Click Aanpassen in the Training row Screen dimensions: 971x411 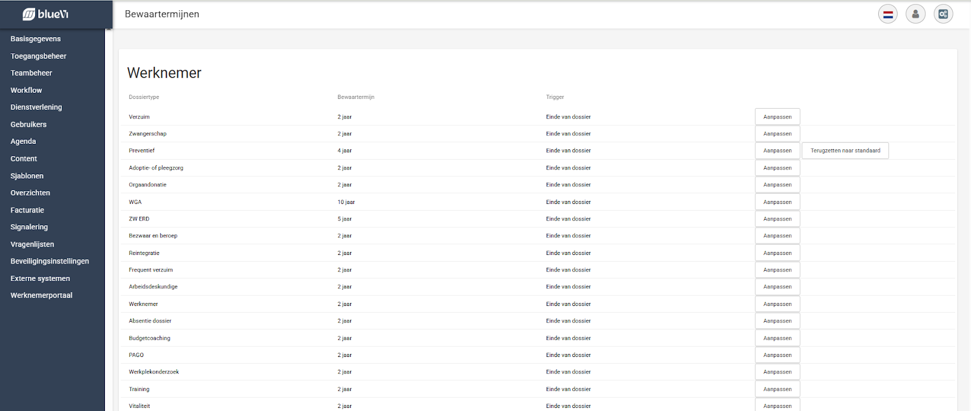(x=777, y=389)
